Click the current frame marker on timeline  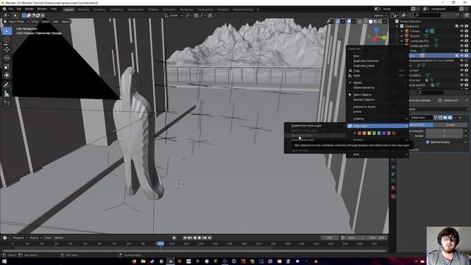[160, 244]
